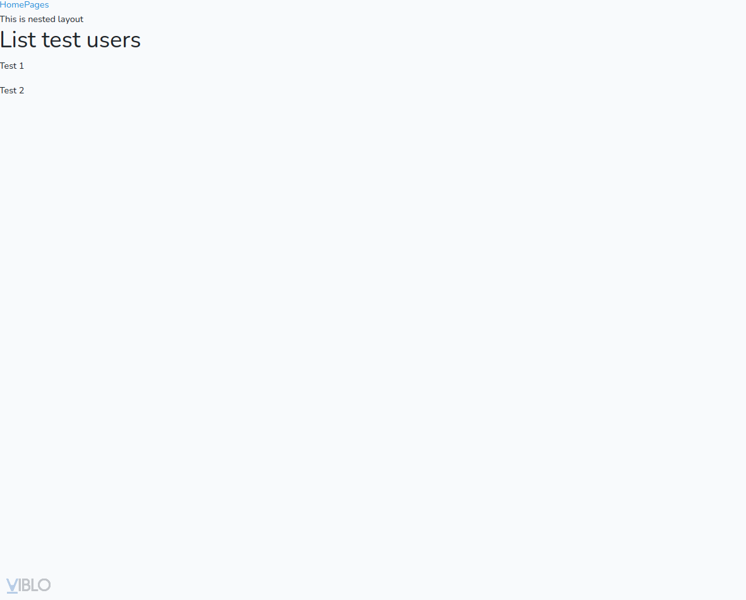This screenshot has width=746, height=600.
Task: Navigate to the Pages link
Action: click(37, 5)
